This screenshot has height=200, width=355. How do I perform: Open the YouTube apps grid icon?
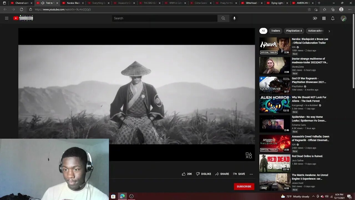[x=324, y=18]
